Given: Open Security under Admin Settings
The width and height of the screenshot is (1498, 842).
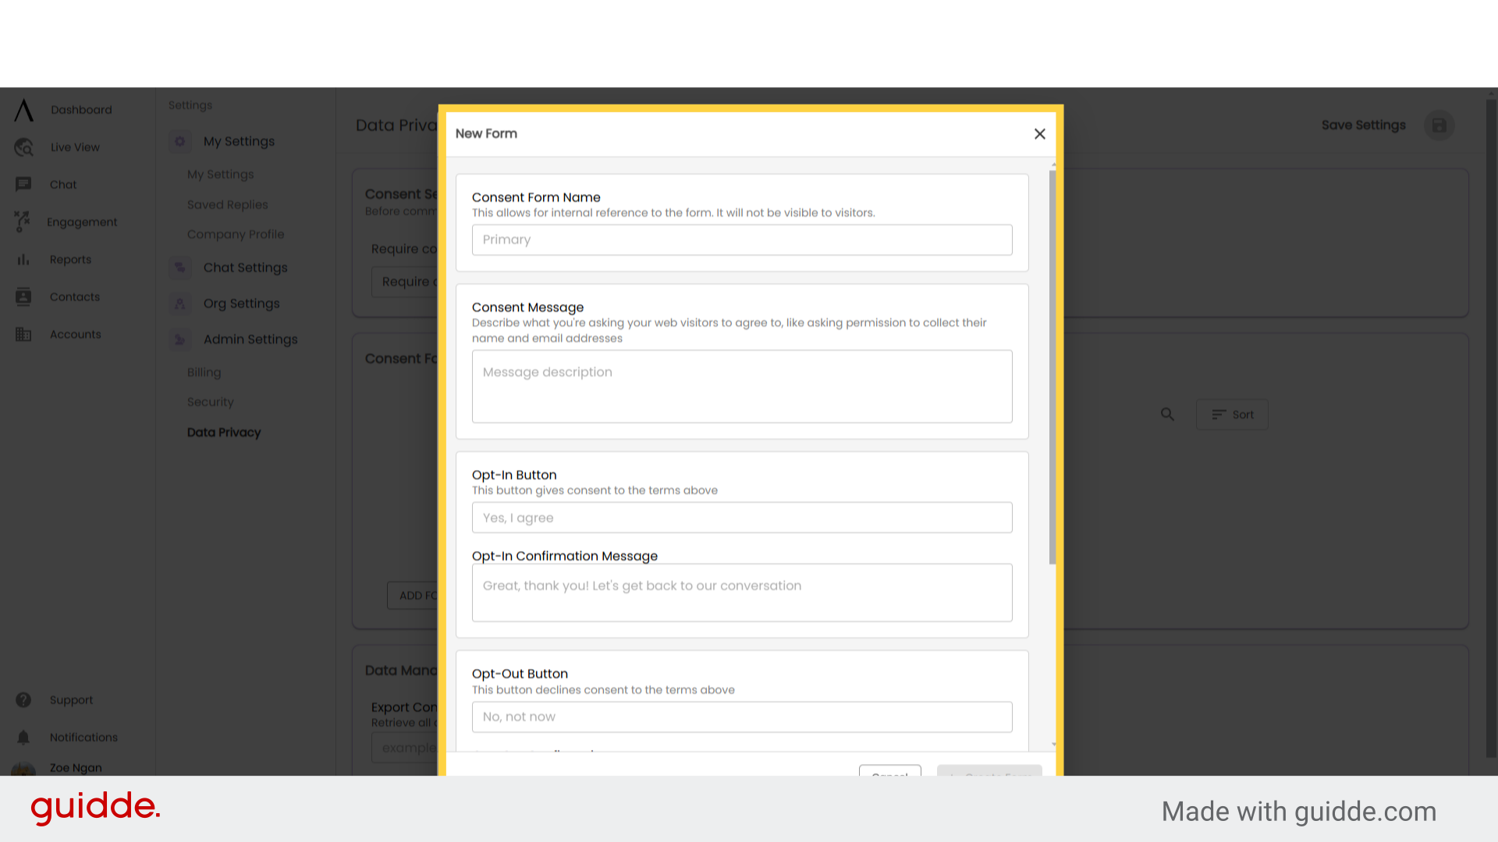Looking at the screenshot, I should click(210, 402).
